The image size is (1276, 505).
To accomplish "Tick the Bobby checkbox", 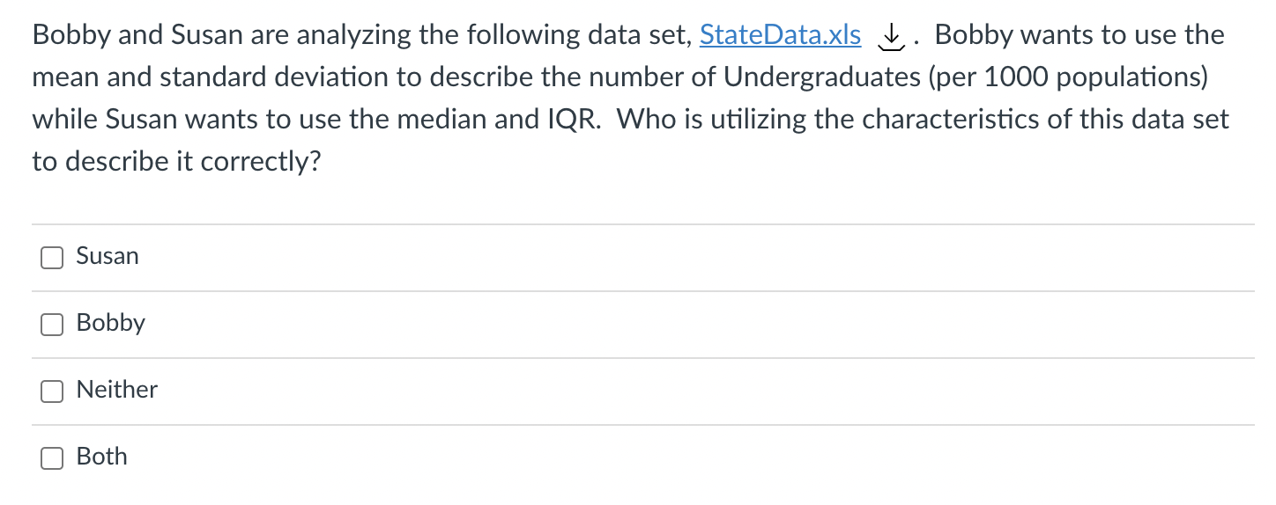I will coord(52,324).
